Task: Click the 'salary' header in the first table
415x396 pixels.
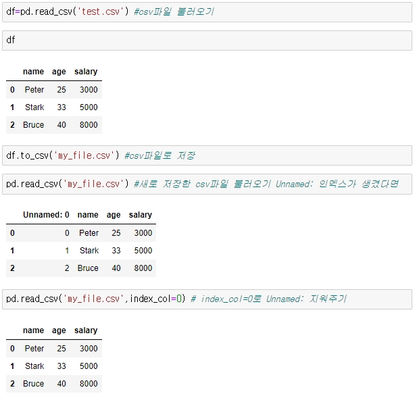Action: (x=86, y=72)
